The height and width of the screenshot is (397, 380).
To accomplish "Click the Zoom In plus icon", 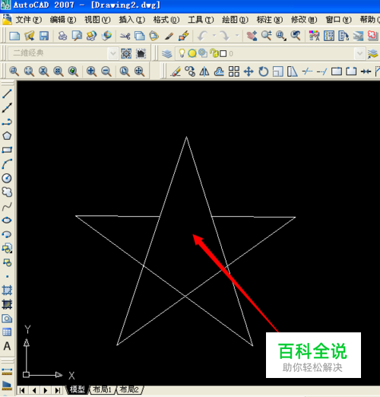I will pos(91,71).
